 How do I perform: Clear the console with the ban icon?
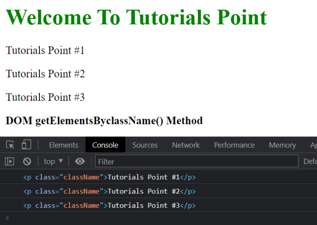click(x=27, y=161)
